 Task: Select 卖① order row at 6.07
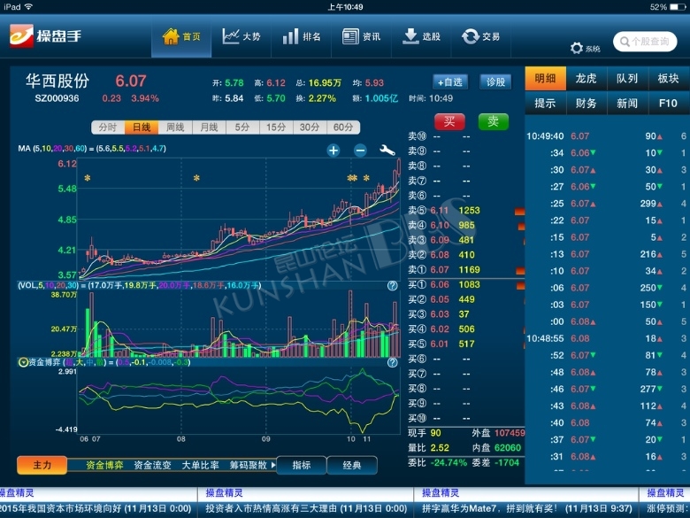point(465,269)
